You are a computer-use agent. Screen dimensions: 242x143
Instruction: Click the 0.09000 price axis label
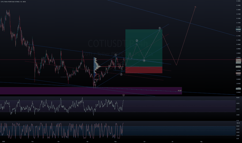238,53
